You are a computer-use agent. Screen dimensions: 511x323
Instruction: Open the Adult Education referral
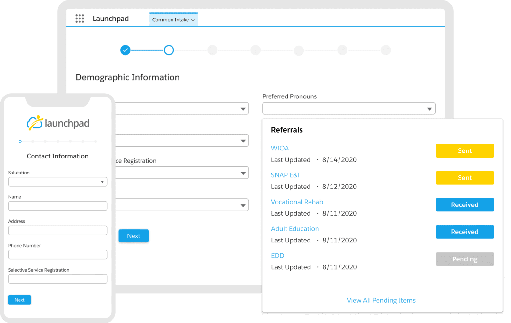[x=295, y=229]
